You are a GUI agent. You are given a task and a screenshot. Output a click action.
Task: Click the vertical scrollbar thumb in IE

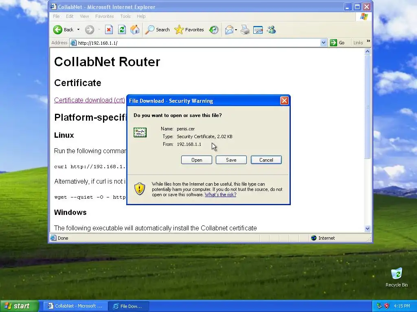pos(368,107)
